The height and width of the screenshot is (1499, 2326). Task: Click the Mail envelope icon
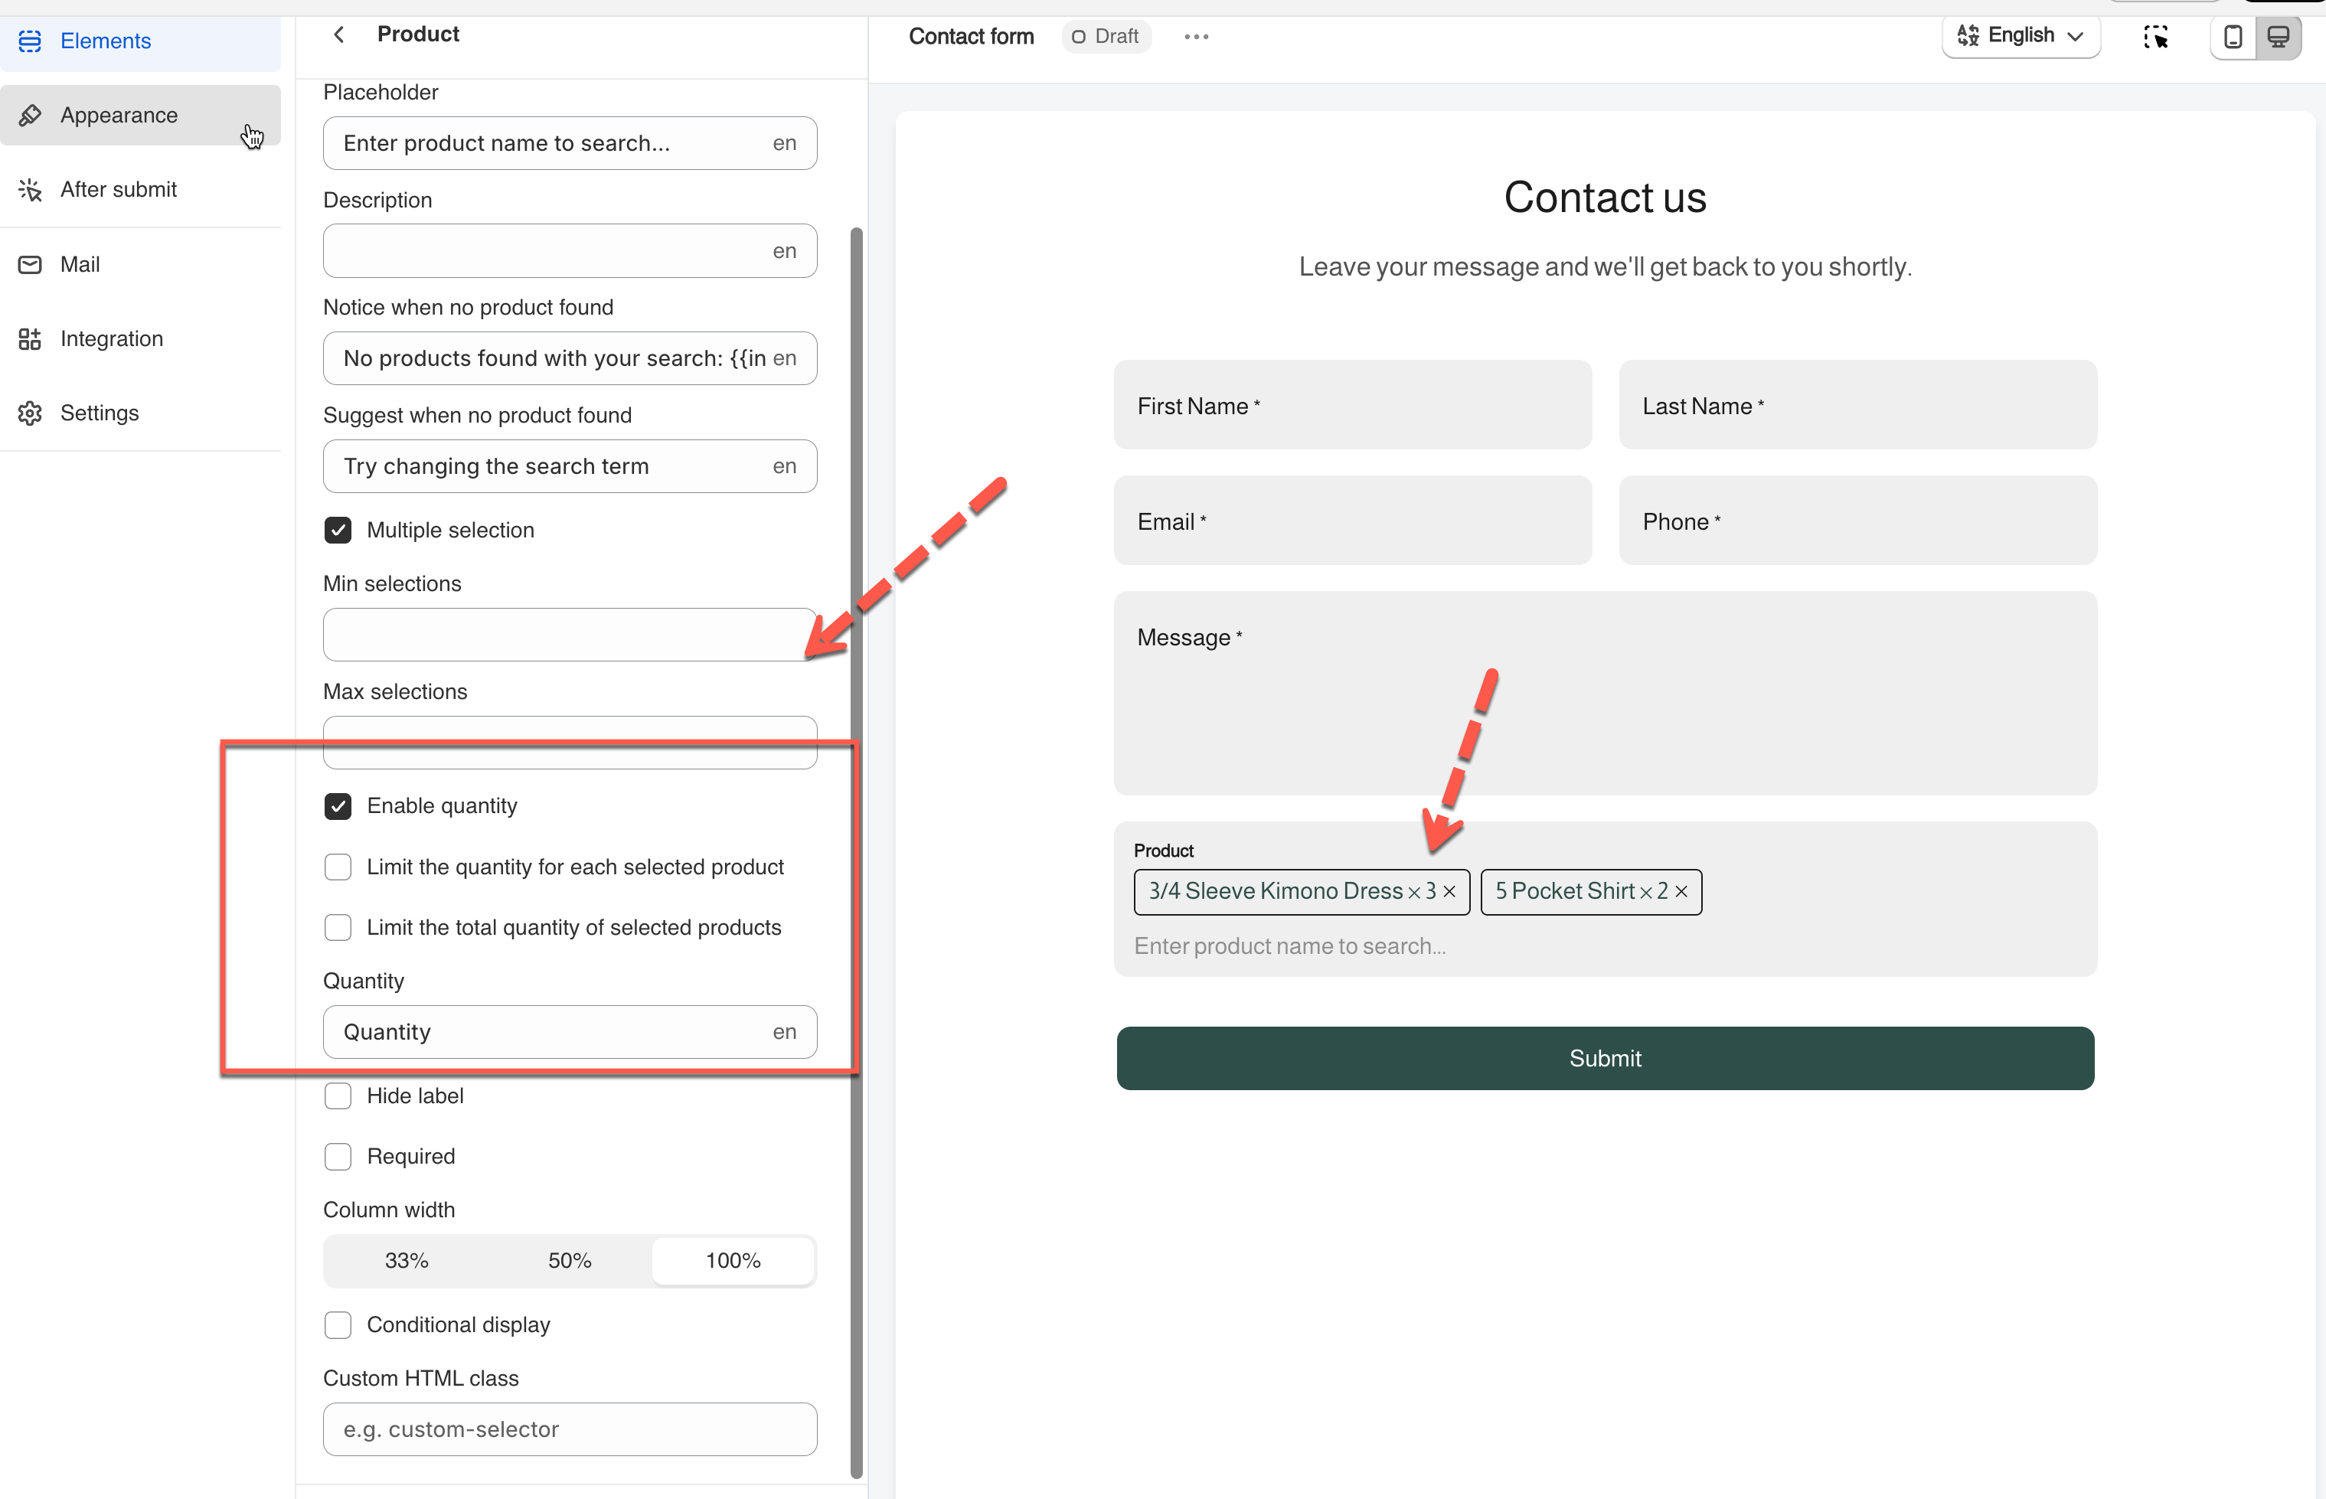pos(30,265)
